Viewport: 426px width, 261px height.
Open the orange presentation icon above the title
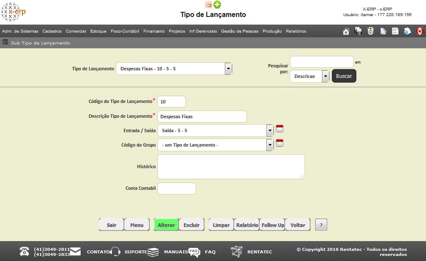209,5
